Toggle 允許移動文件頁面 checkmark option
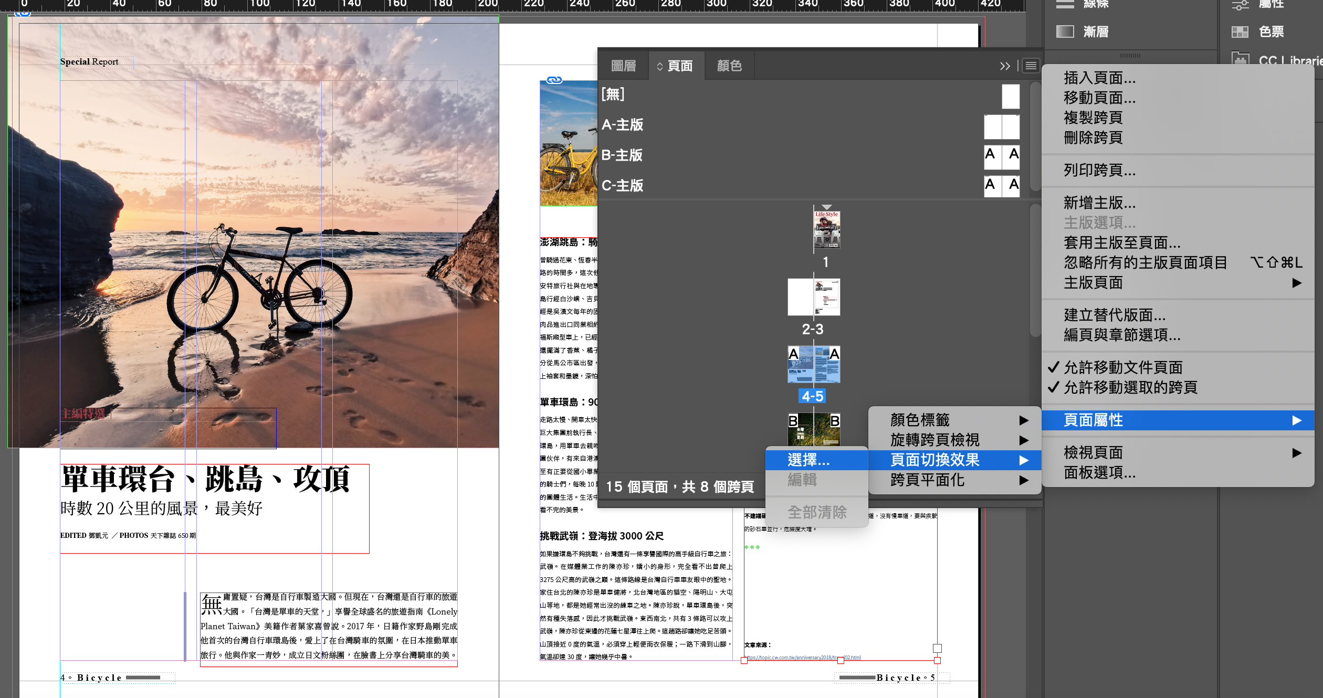1323x698 pixels. click(1123, 367)
